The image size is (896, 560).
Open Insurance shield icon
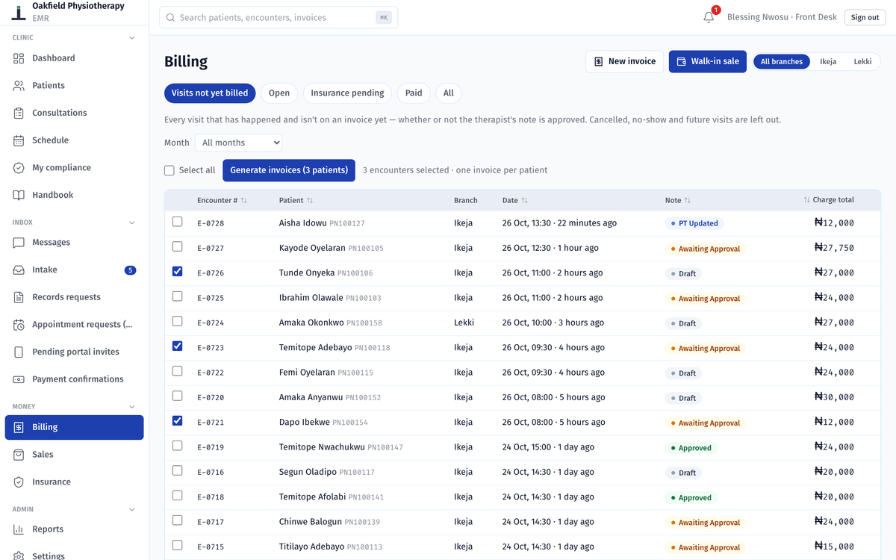click(x=19, y=482)
